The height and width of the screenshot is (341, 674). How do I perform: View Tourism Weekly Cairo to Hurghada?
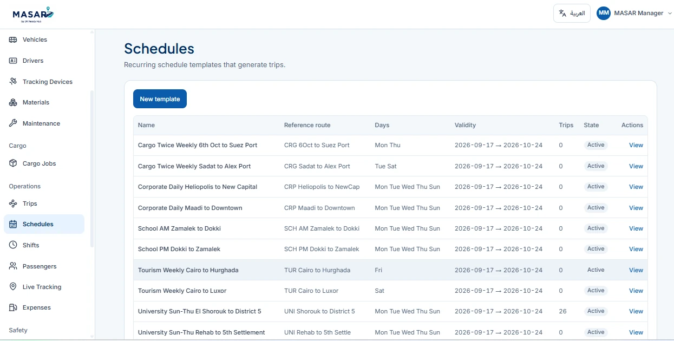(x=636, y=270)
